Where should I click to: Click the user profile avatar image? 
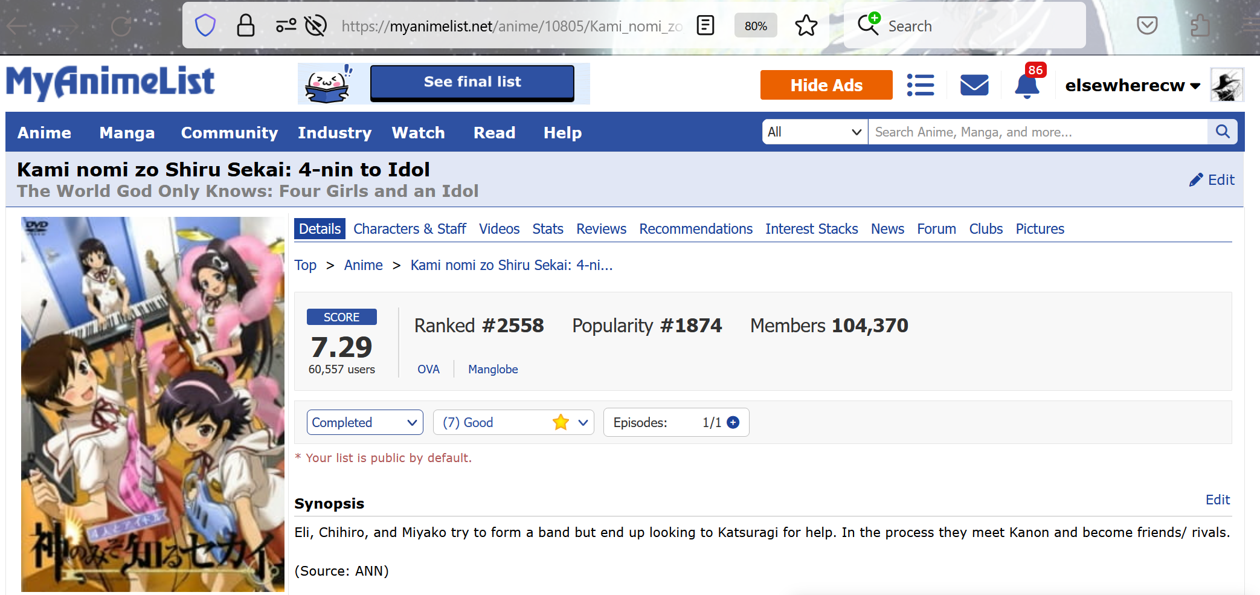pyautogui.click(x=1227, y=85)
